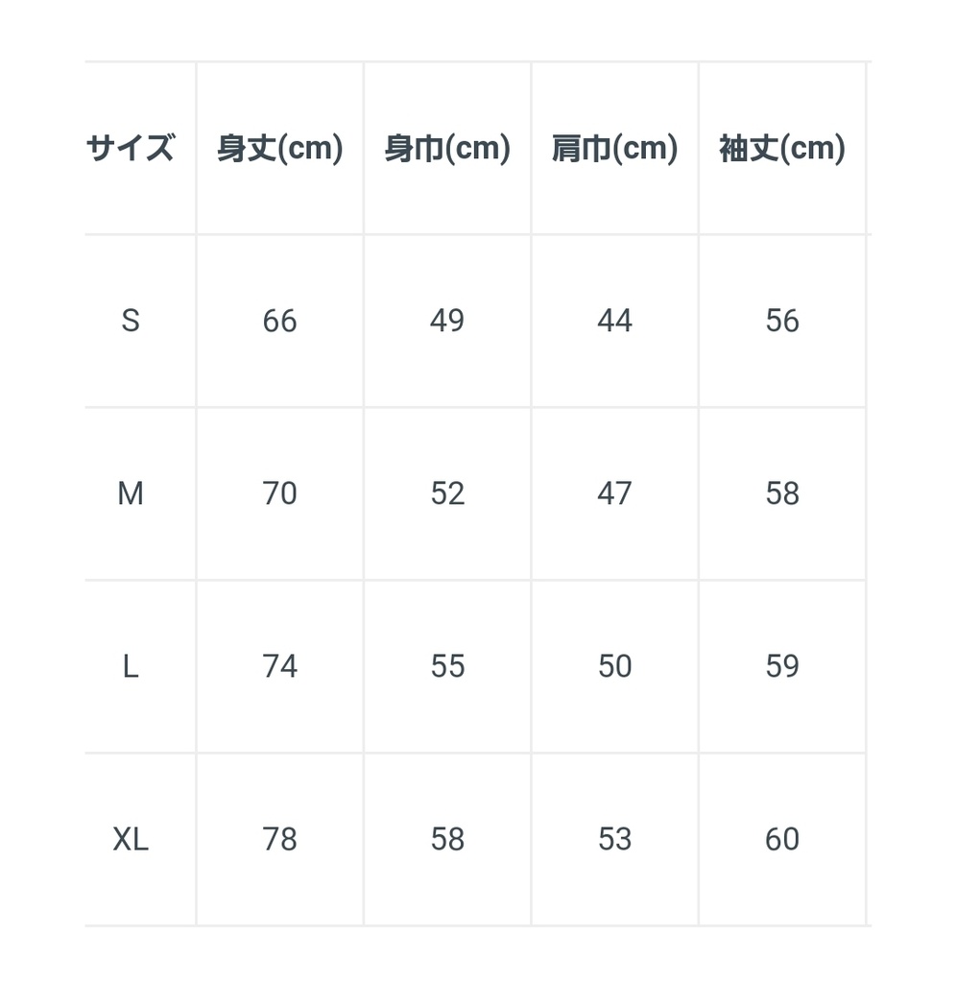Click the サイズ column header

tap(131, 149)
